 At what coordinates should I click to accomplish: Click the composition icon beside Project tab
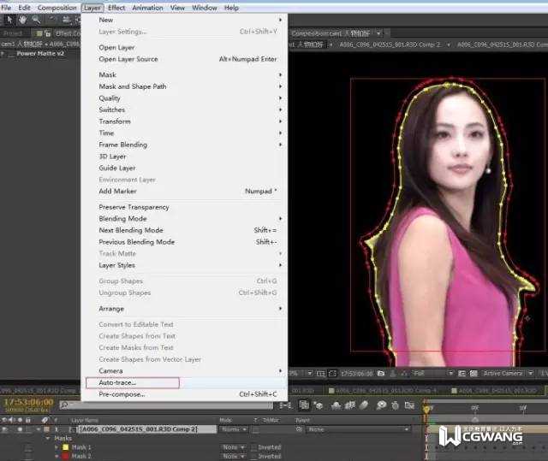(x=39, y=33)
